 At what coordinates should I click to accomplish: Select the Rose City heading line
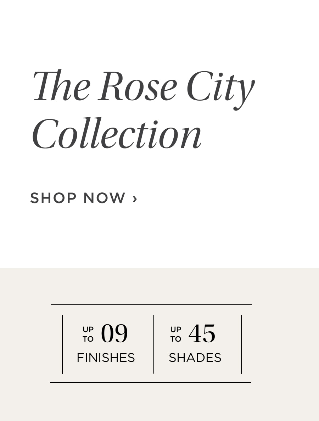point(144,89)
